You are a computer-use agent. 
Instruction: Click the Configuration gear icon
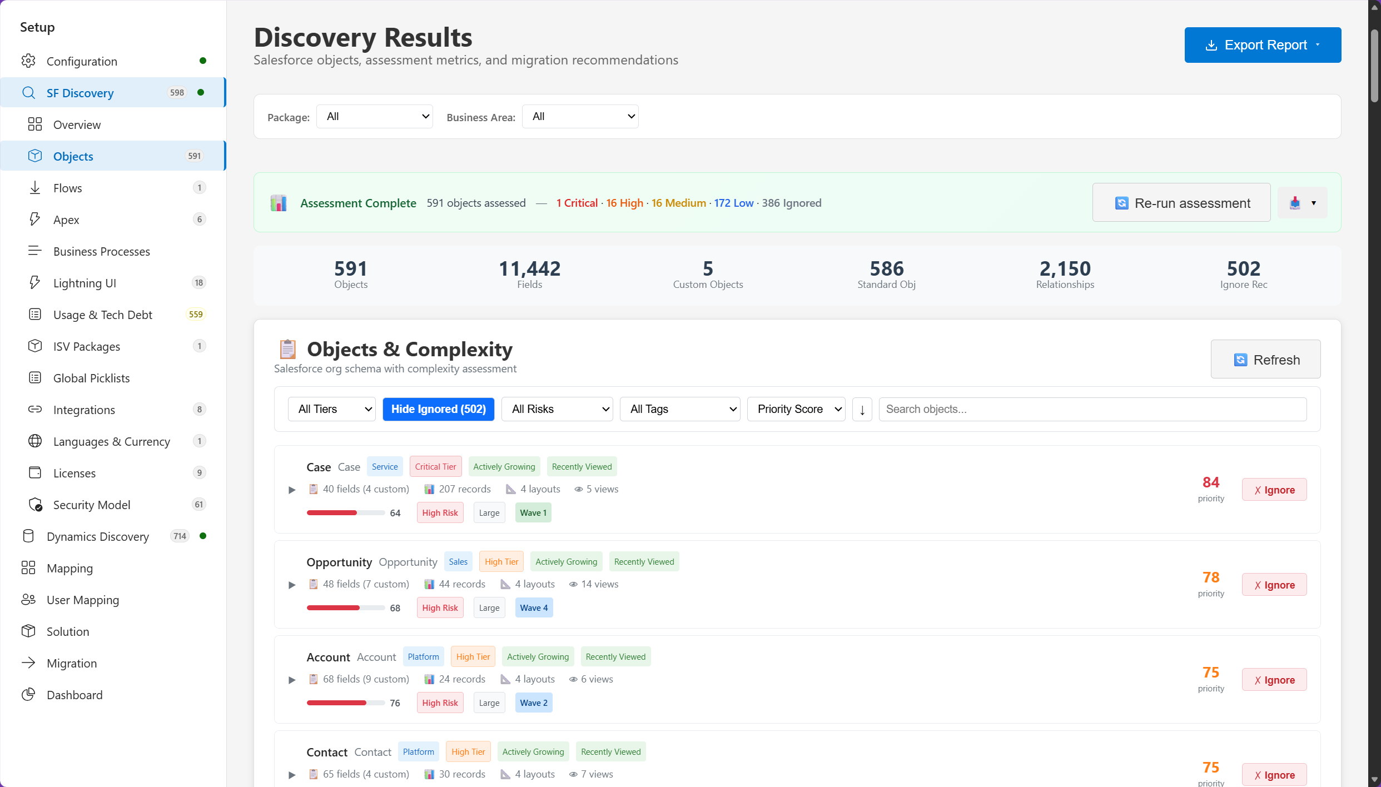point(28,61)
